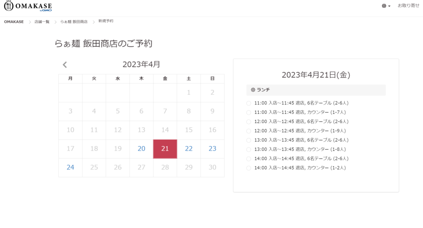Select April 20 on the calendar
The image size is (423, 228).
click(141, 149)
